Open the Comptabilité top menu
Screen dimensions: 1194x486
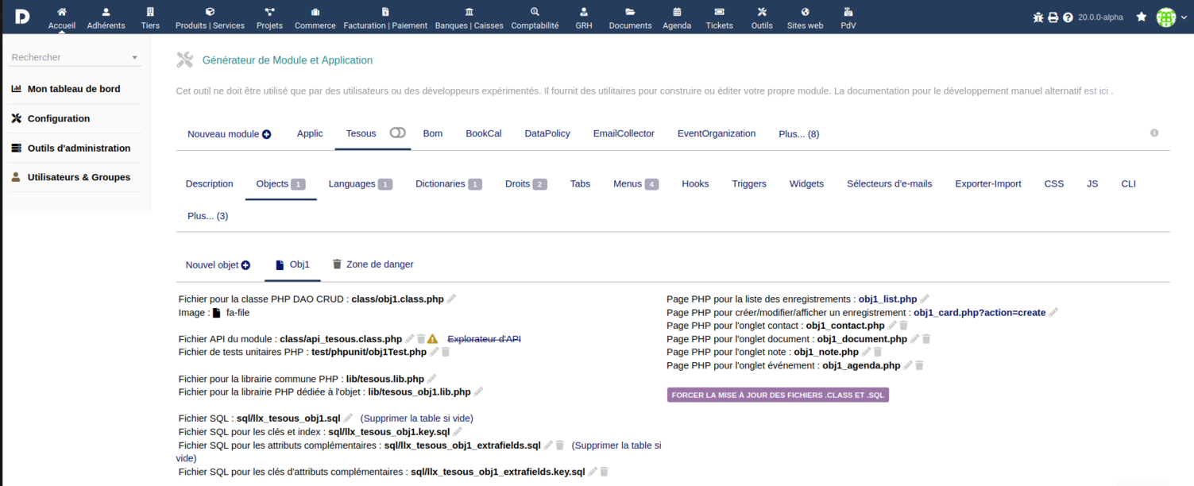535,17
